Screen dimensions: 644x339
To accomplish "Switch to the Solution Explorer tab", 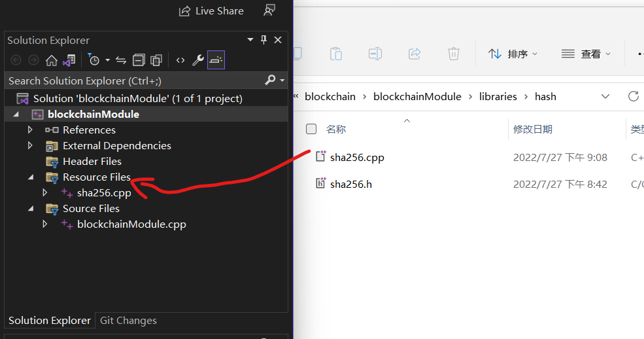I will [50, 321].
